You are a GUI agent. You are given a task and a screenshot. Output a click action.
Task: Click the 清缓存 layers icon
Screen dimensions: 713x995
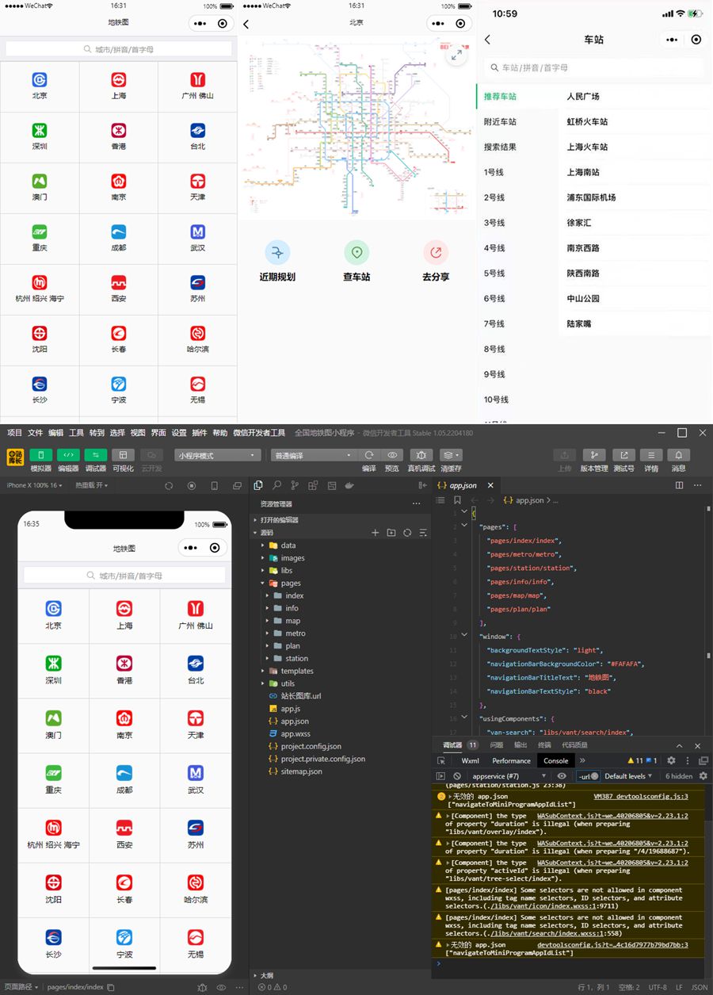point(450,455)
